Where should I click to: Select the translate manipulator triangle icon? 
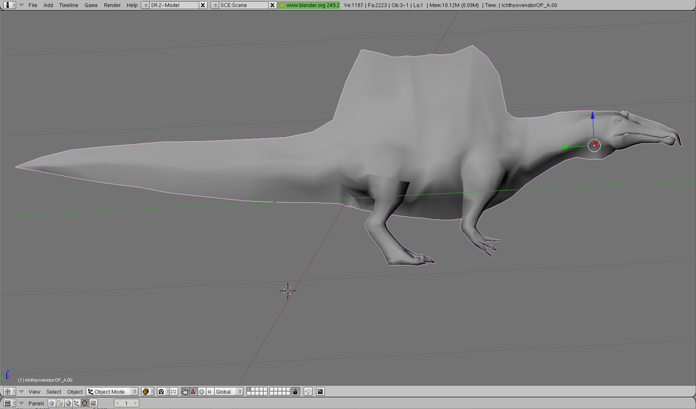click(193, 391)
